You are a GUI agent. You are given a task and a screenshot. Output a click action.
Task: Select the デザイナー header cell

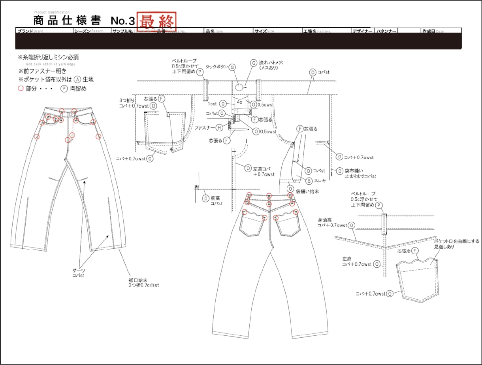pyautogui.click(x=363, y=31)
